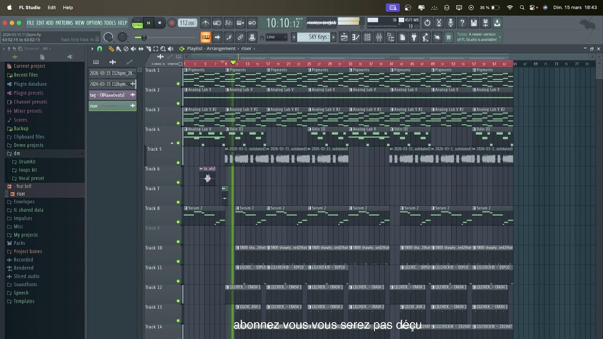Mute Track 1 via its green light
The width and height of the screenshot is (603, 339).
click(178, 84)
